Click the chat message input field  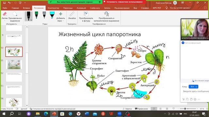[x=196, y=91]
